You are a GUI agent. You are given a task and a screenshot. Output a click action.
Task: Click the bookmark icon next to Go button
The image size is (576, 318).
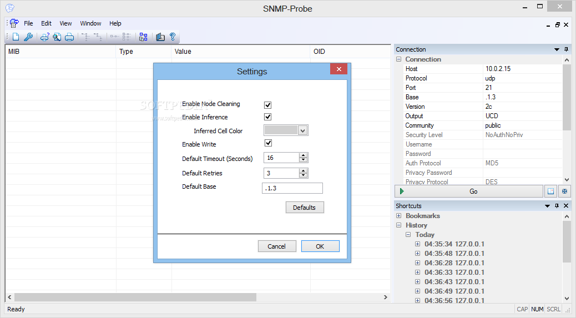[550, 191]
